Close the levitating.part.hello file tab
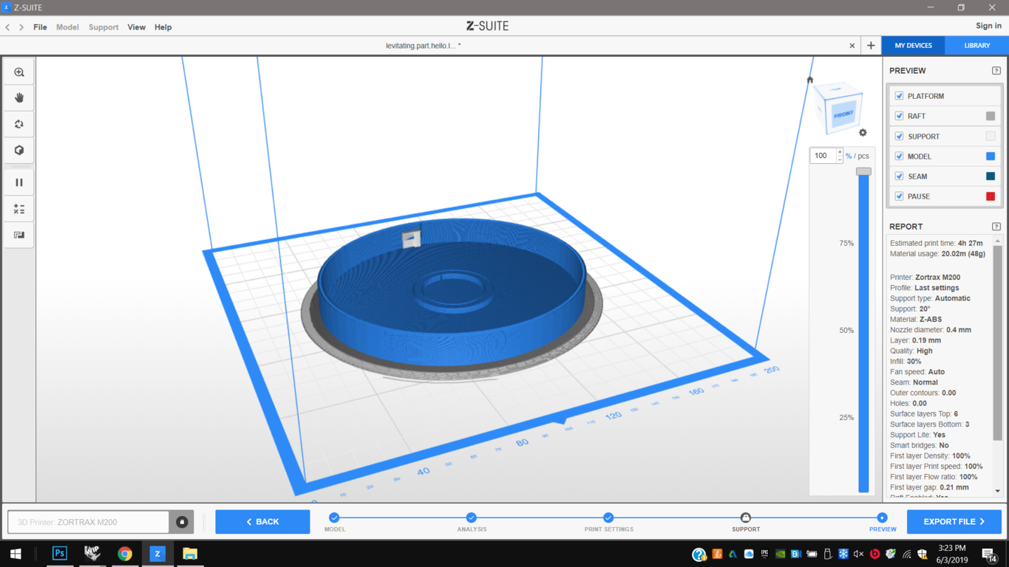 click(852, 46)
